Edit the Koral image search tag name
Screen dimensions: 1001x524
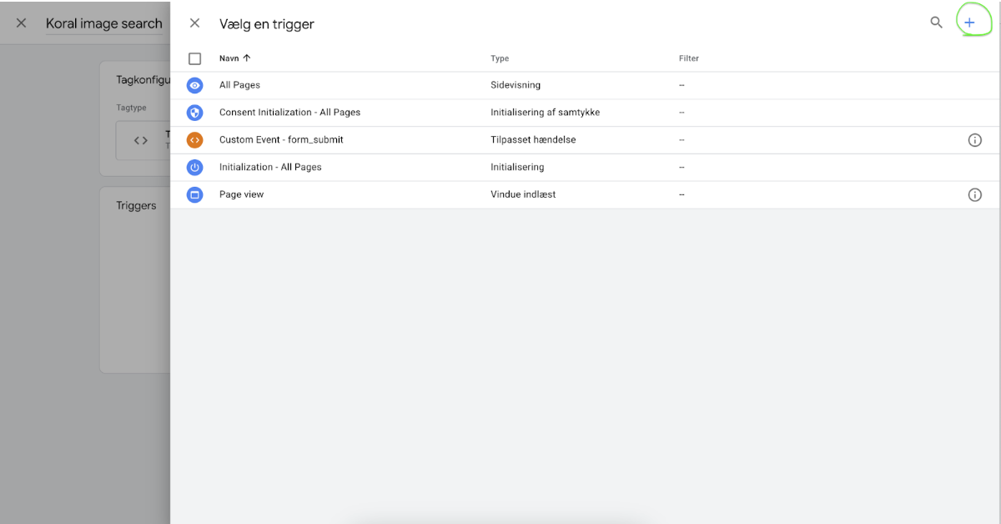pyautogui.click(x=104, y=23)
